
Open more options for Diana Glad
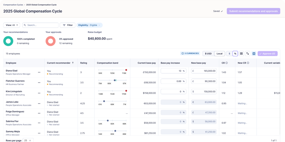pyautogui.click(x=39, y=72)
